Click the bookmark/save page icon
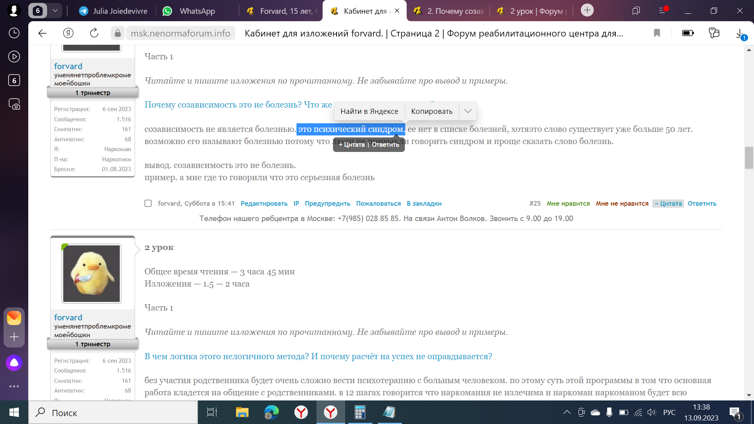 [657, 33]
